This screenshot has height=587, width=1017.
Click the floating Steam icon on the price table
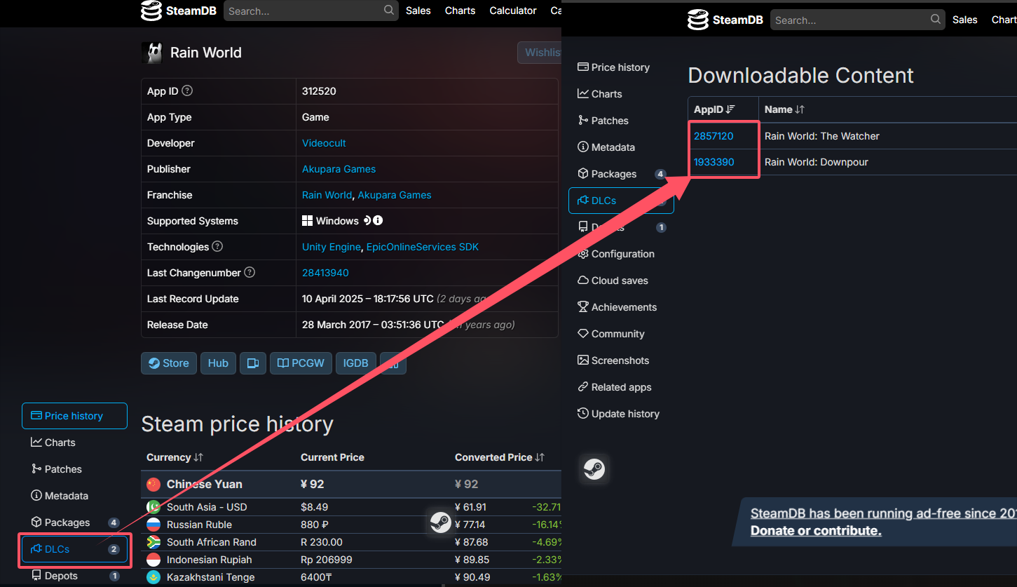pos(441,522)
